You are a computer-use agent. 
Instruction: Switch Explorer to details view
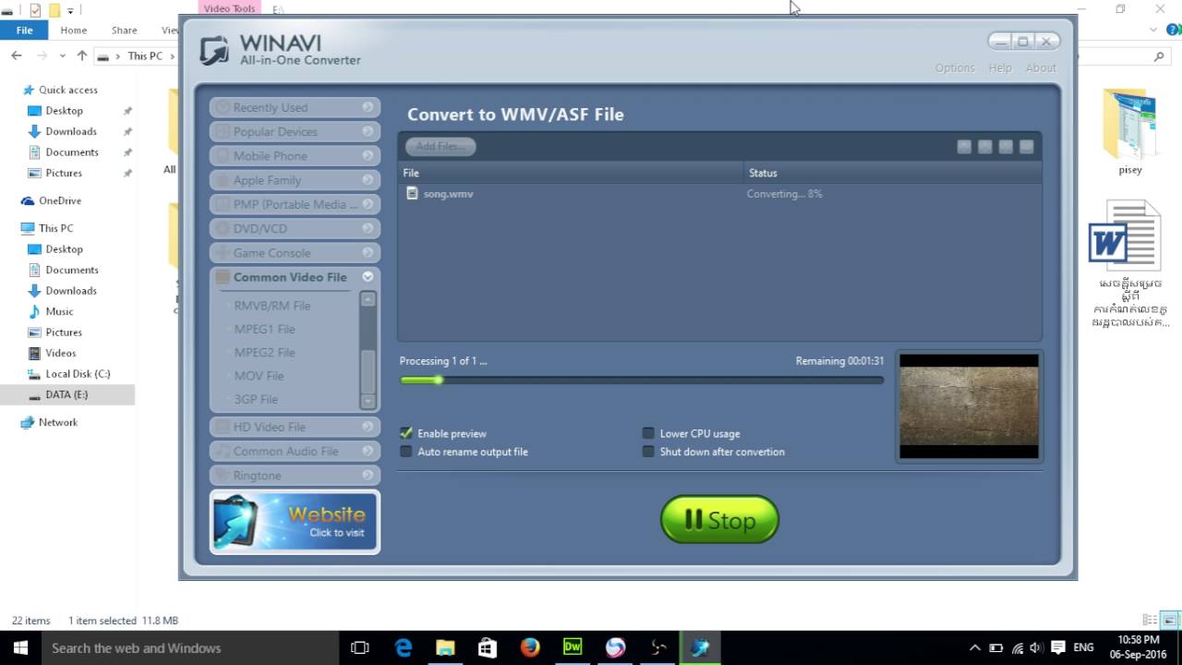point(1150,620)
